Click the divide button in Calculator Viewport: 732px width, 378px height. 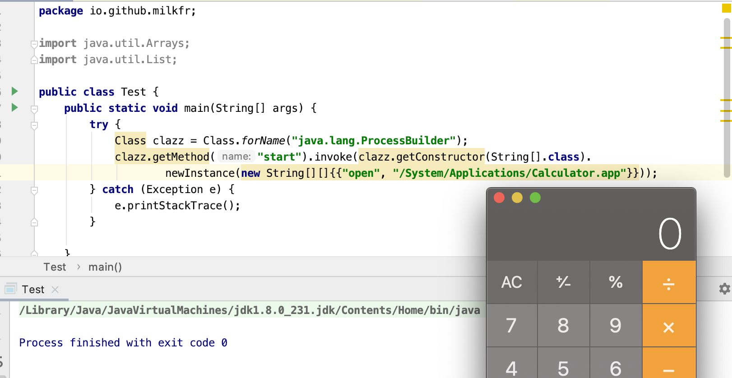coord(669,282)
